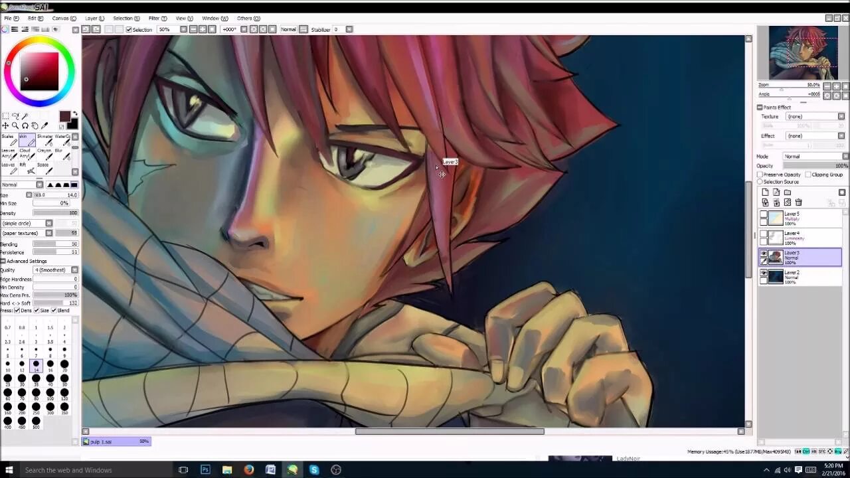Create a new layer folder
Image resolution: width=850 pixels, height=478 pixels.
tap(788, 193)
